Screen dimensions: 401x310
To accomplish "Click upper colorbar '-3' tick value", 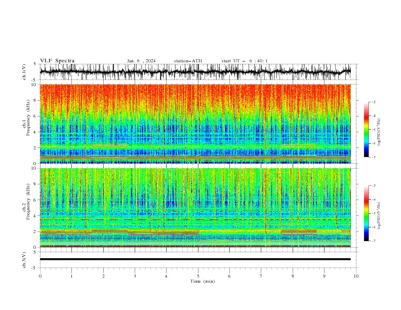I will click(374, 102).
